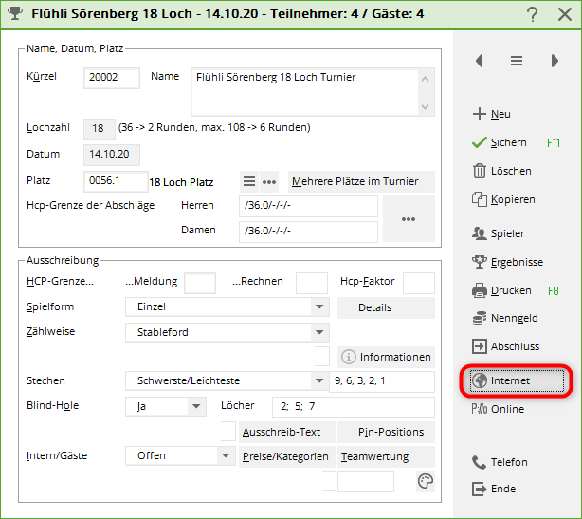Image resolution: width=582 pixels, height=519 pixels.
Task: Open Nenngeld entry fees
Action: (505, 318)
